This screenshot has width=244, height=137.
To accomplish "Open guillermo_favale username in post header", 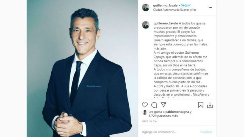I will (x=165, y=5).
